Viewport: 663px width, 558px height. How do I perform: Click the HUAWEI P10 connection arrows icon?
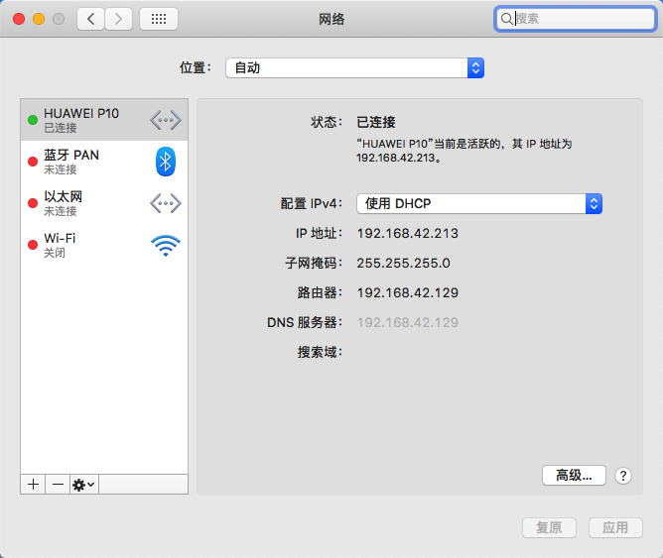166,120
